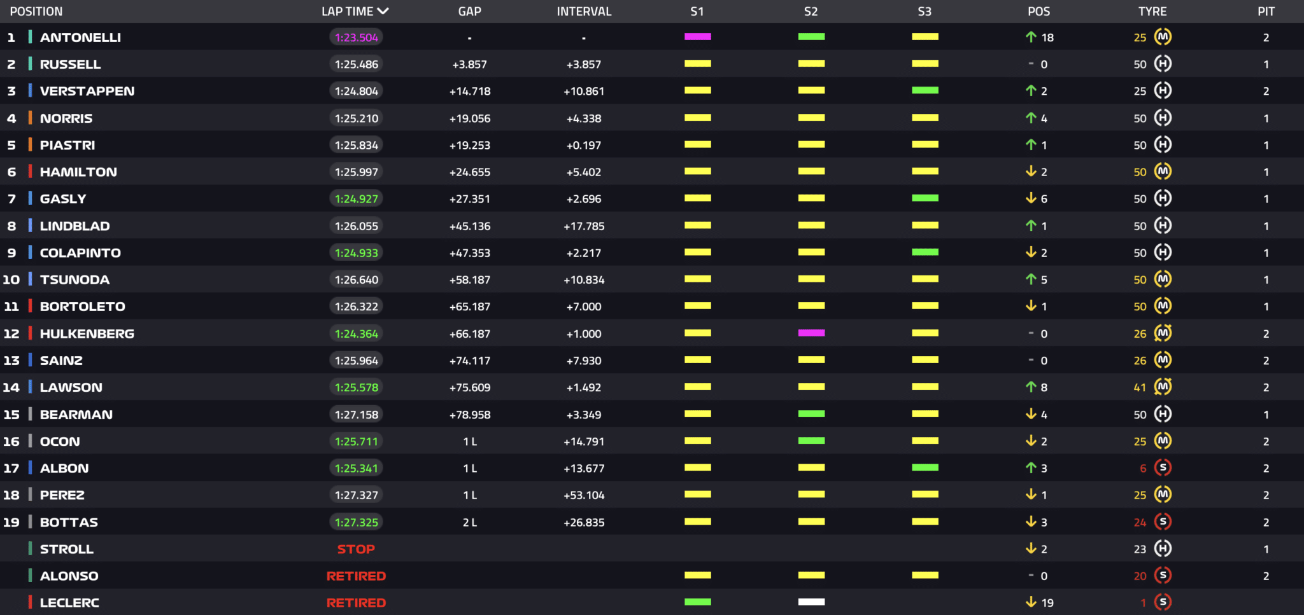The width and height of the screenshot is (1304, 615).
Task: Click the medium tyre icon in Antonelli's row
Action: 1163,37
